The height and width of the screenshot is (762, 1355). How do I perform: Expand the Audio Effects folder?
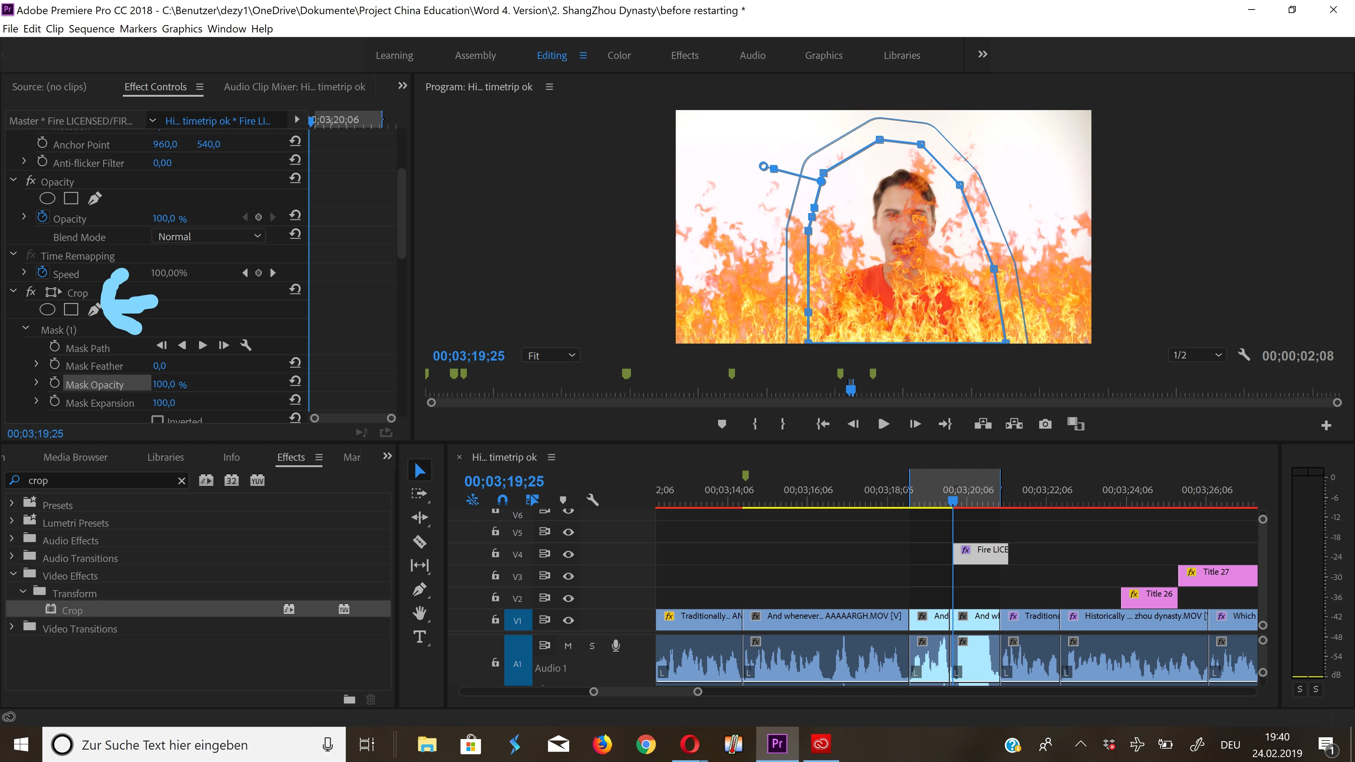(12, 540)
